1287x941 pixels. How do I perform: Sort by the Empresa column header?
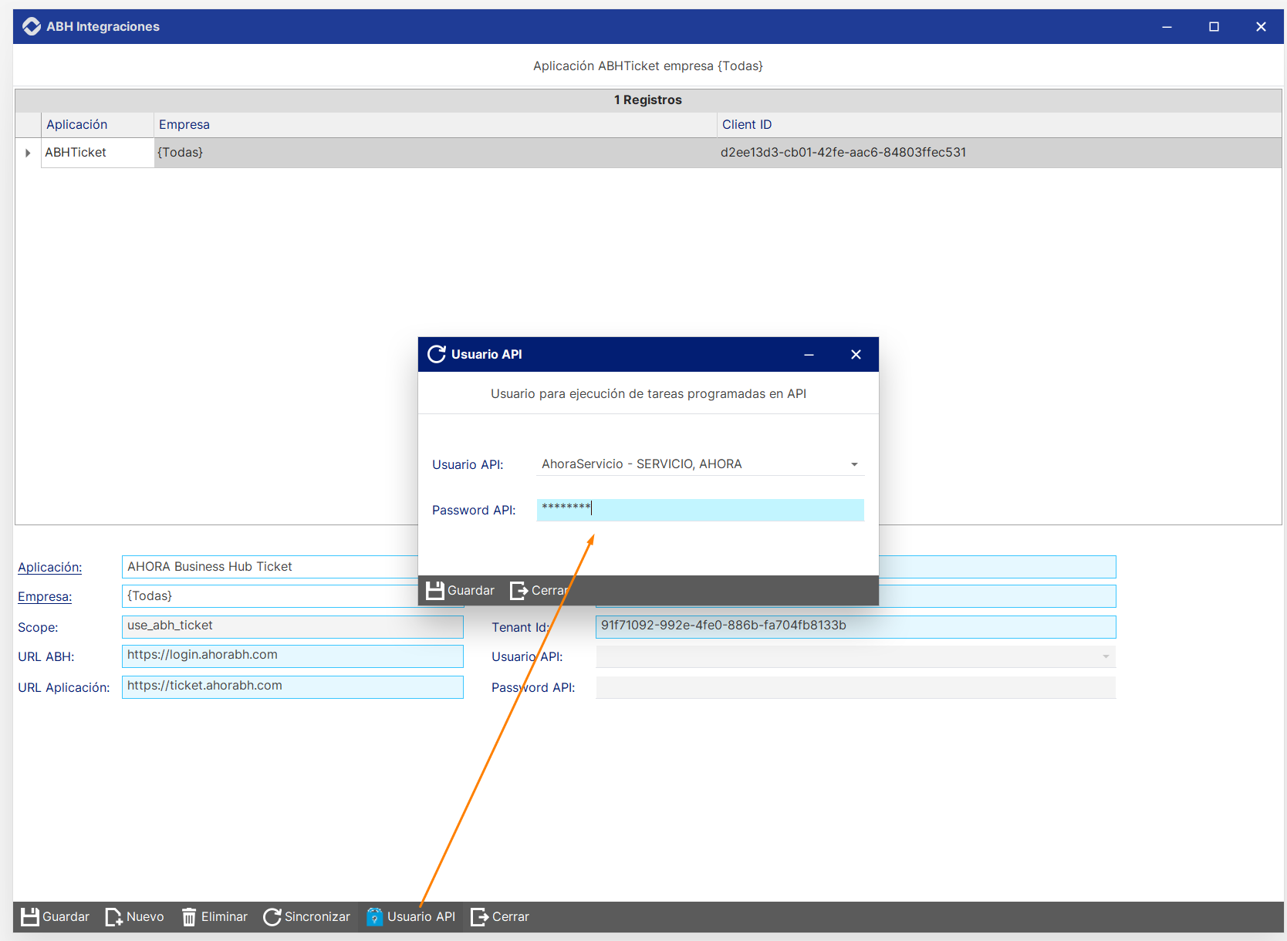pos(435,124)
